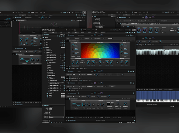Expand MAPPING section in front window
Image resolution: width=179 pixels, height=133 pixels.
pos(67,118)
